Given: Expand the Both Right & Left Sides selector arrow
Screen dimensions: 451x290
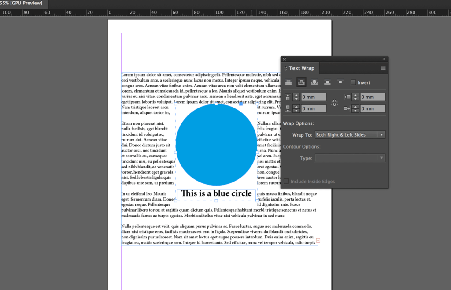Looking at the screenshot, I should 381,134.
